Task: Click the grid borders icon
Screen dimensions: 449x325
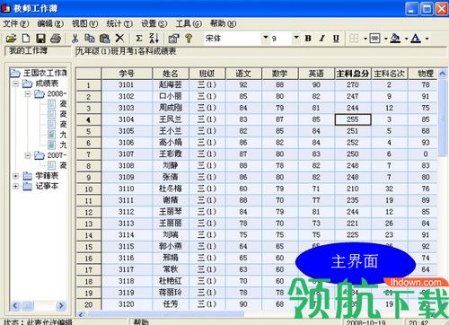Action: (354, 39)
